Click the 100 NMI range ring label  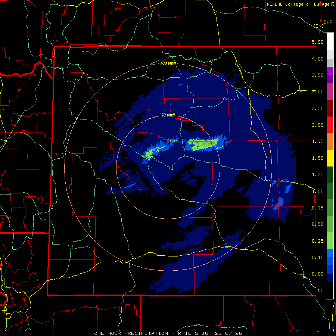pyautogui.click(x=168, y=63)
